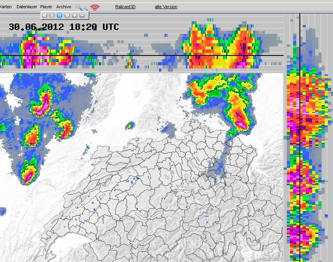Screen dimensions: 333x262
Task: Click the red radar signal icon
Action: point(95,7)
